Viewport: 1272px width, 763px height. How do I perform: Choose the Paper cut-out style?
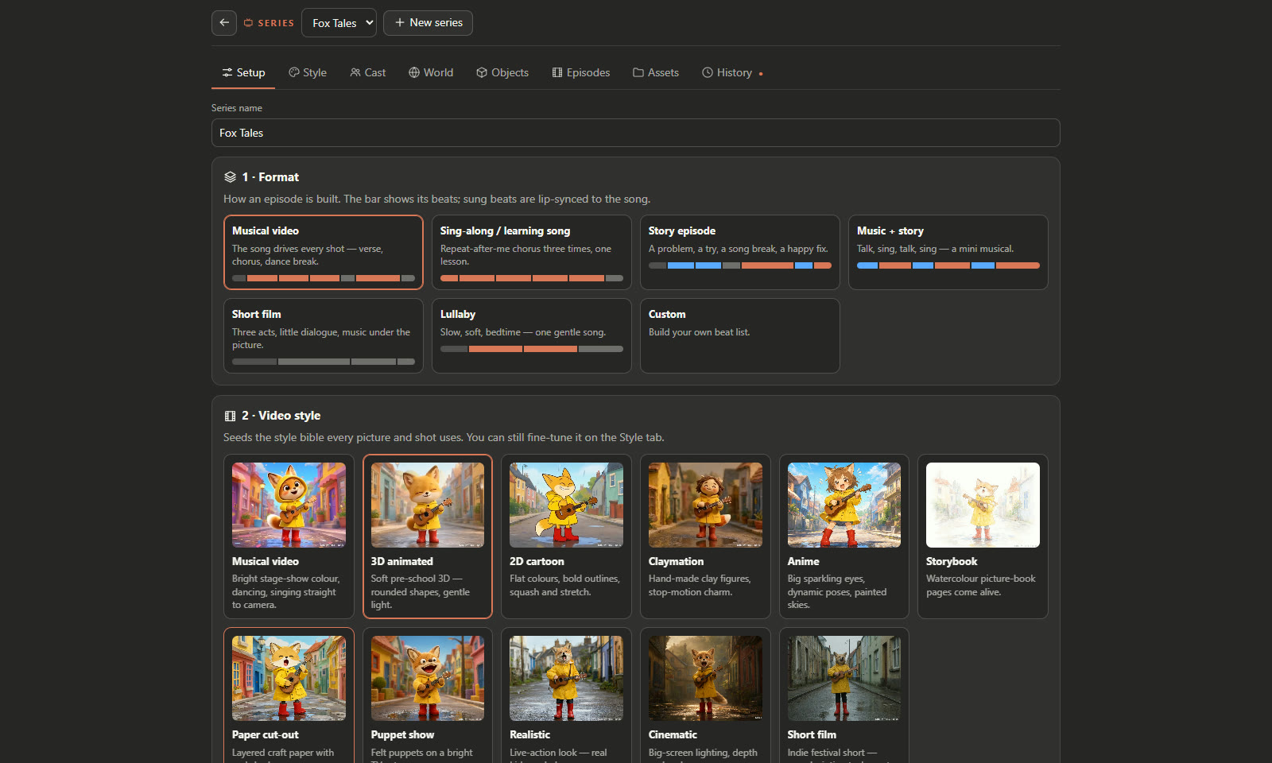(x=289, y=695)
